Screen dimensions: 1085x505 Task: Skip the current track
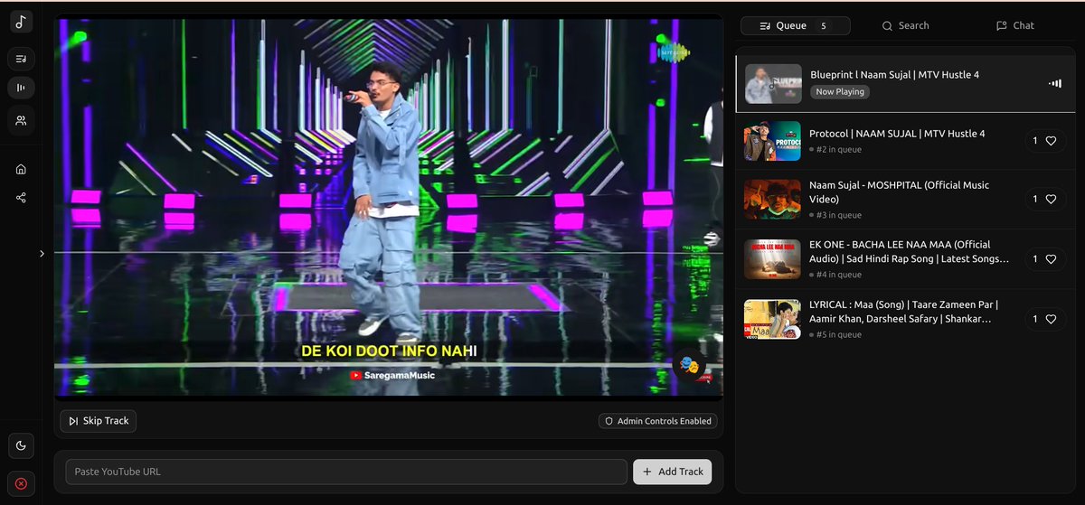click(99, 421)
